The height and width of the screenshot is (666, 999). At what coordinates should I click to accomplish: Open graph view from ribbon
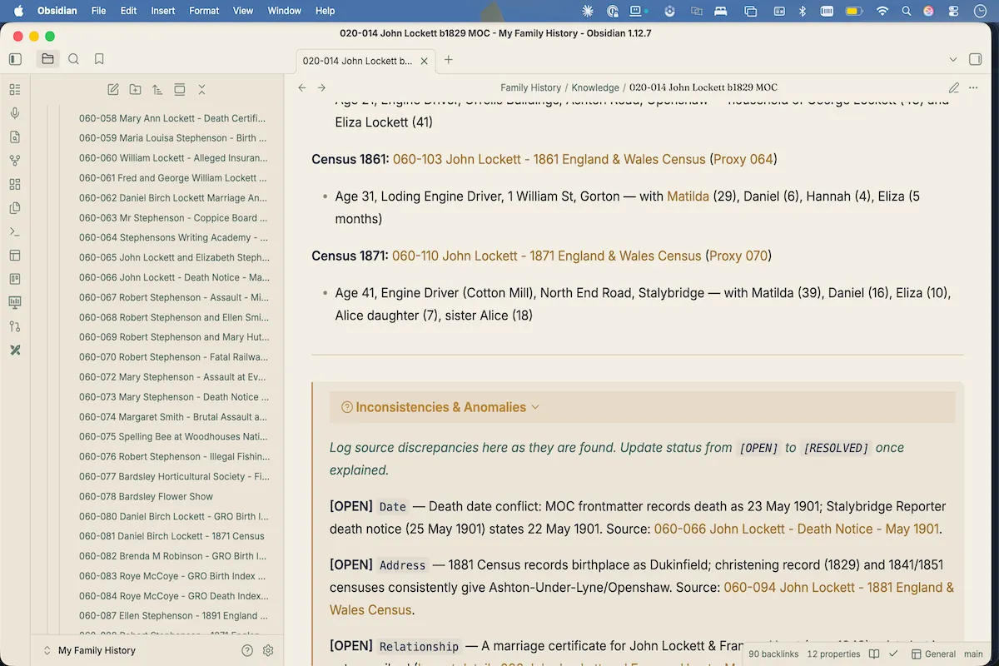tap(15, 161)
